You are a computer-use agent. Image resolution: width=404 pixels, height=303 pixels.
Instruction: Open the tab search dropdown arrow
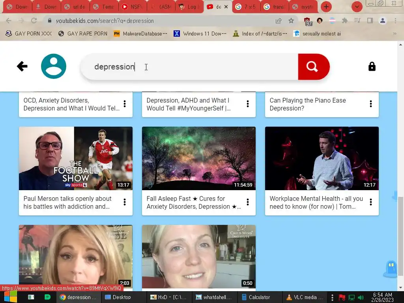click(357, 7)
